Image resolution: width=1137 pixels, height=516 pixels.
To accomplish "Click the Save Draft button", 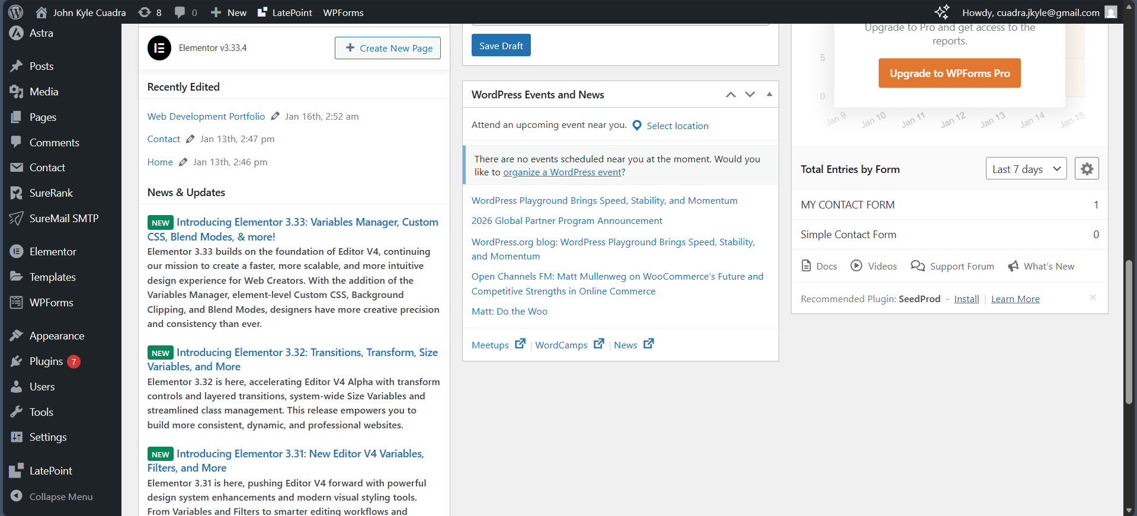I will (x=501, y=46).
